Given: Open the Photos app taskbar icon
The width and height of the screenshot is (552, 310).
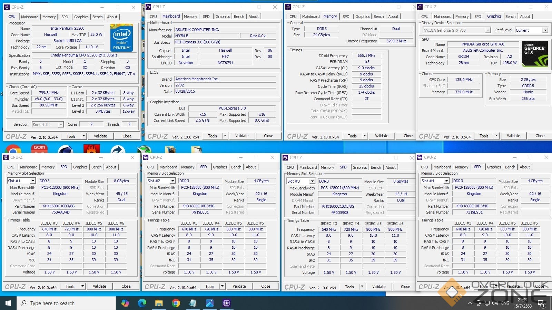Looking at the screenshot, I should [210, 303].
